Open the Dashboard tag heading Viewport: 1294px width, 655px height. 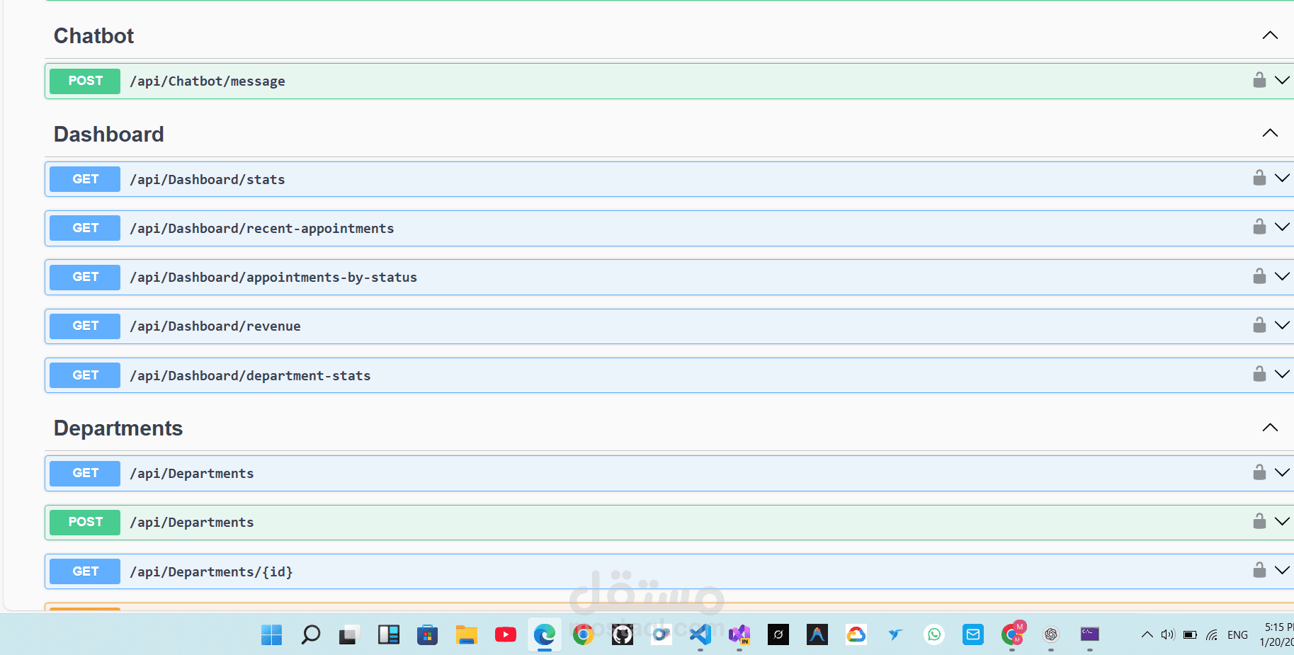[108, 134]
